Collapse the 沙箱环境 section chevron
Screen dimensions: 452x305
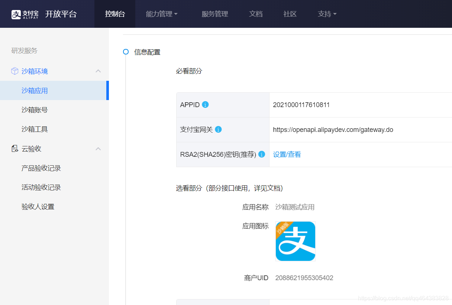point(98,71)
